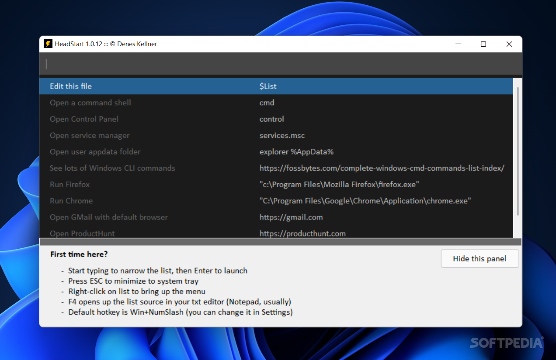Viewport: 556px width, 360px height.
Task: Select the "Open service manager" entry
Action: tap(276, 135)
